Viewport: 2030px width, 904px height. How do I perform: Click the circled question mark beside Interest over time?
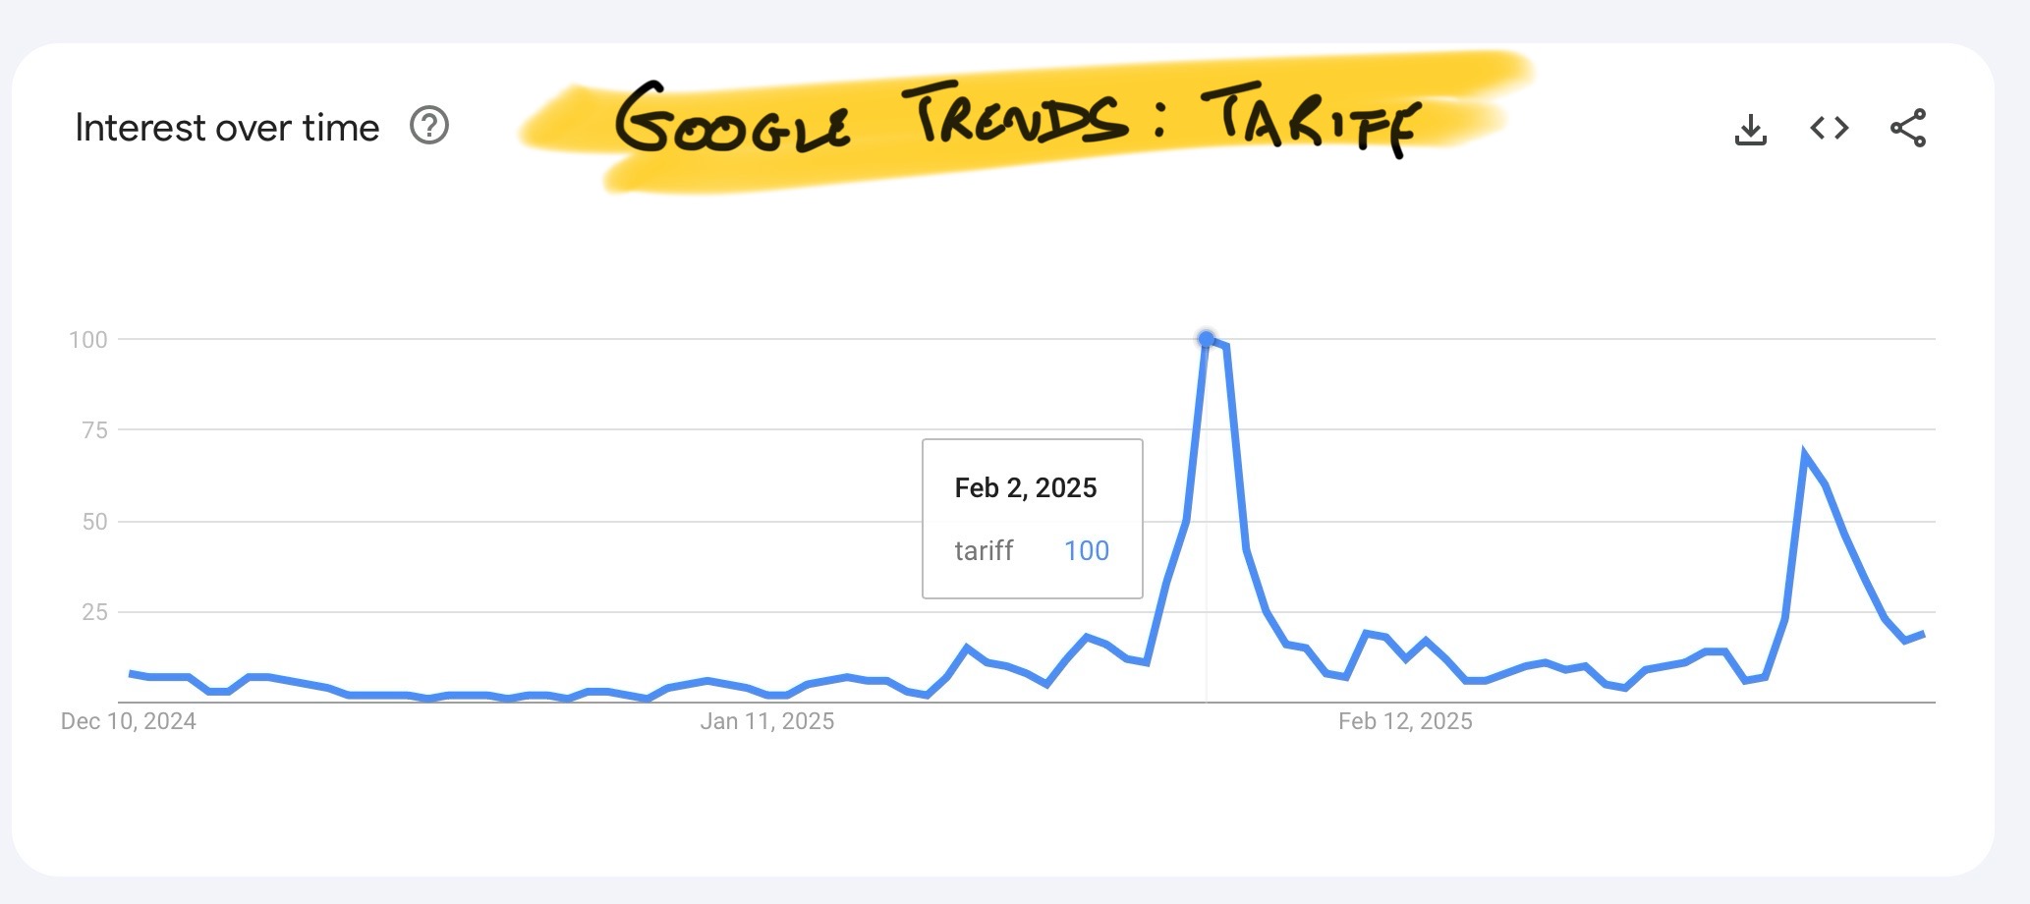[429, 127]
